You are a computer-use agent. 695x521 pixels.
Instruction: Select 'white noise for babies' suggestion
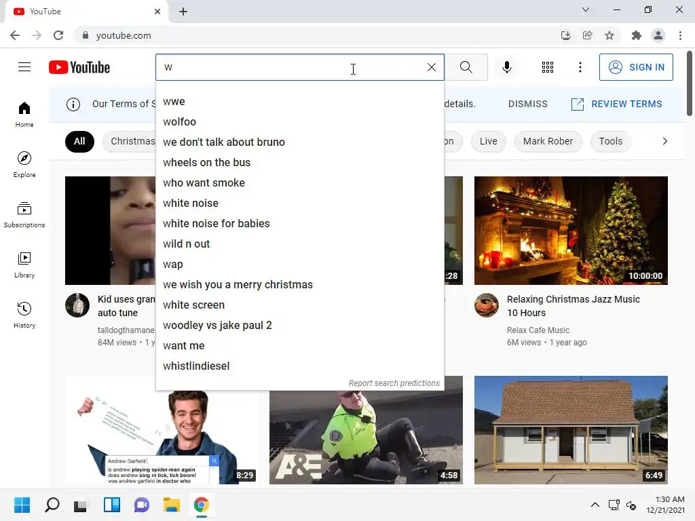tap(299, 224)
